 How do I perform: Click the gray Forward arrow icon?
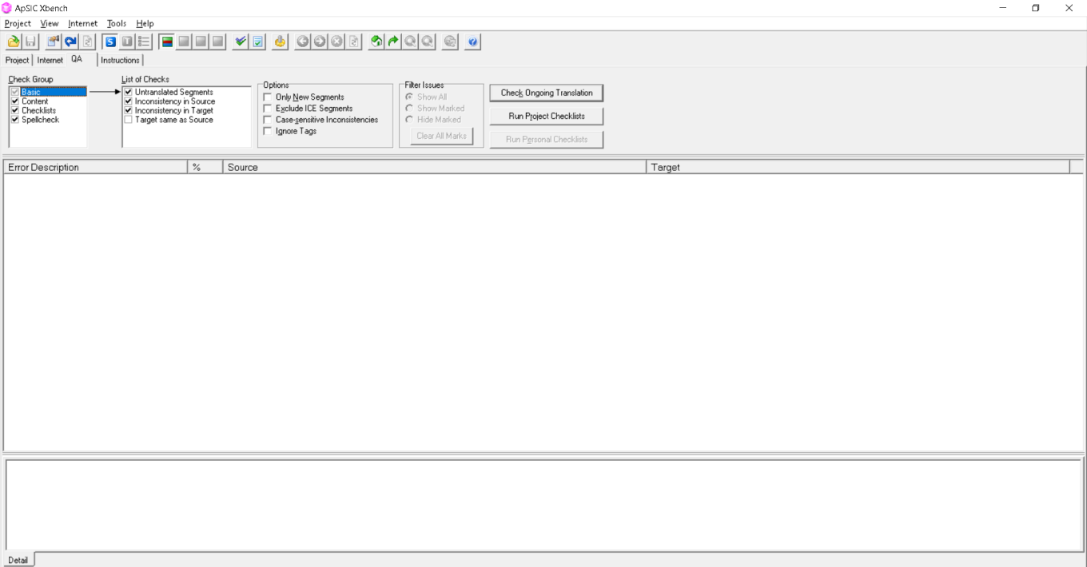[320, 42]
